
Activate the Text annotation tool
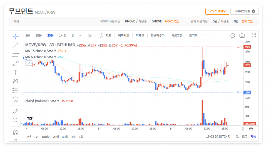coord(16,73)
